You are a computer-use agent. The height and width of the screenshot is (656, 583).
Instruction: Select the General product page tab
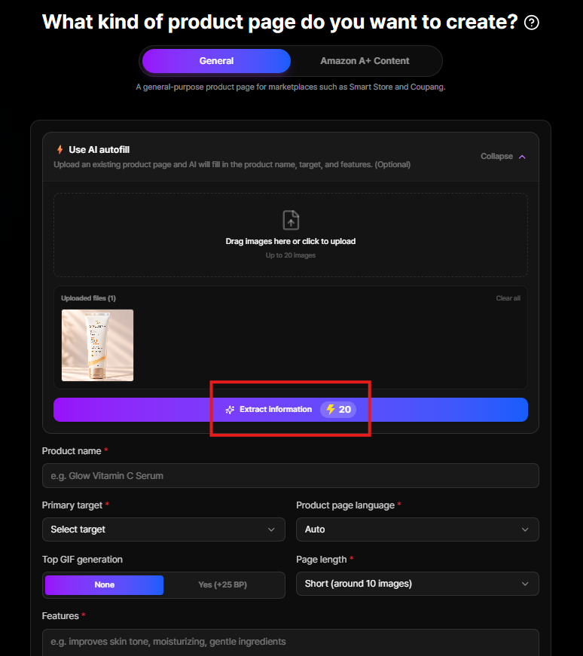216,61
